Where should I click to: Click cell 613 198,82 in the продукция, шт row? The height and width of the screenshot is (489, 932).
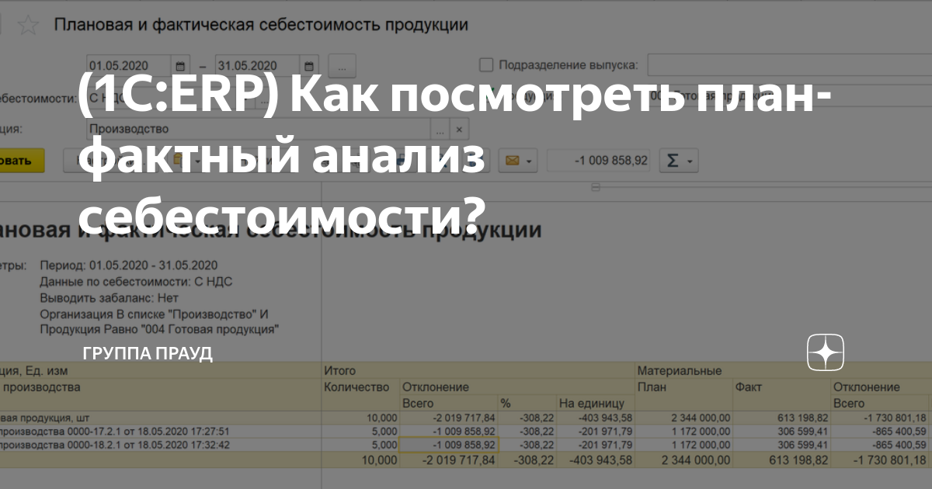click(781, 418)
